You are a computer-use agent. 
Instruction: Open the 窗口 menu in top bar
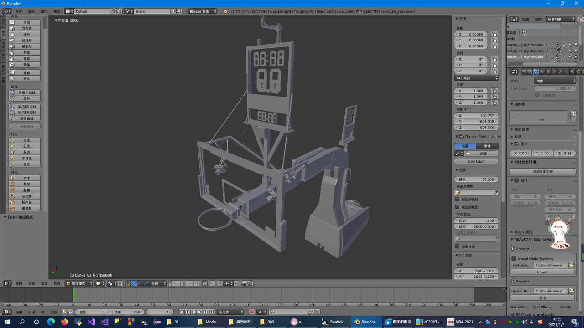click(44, 11)
